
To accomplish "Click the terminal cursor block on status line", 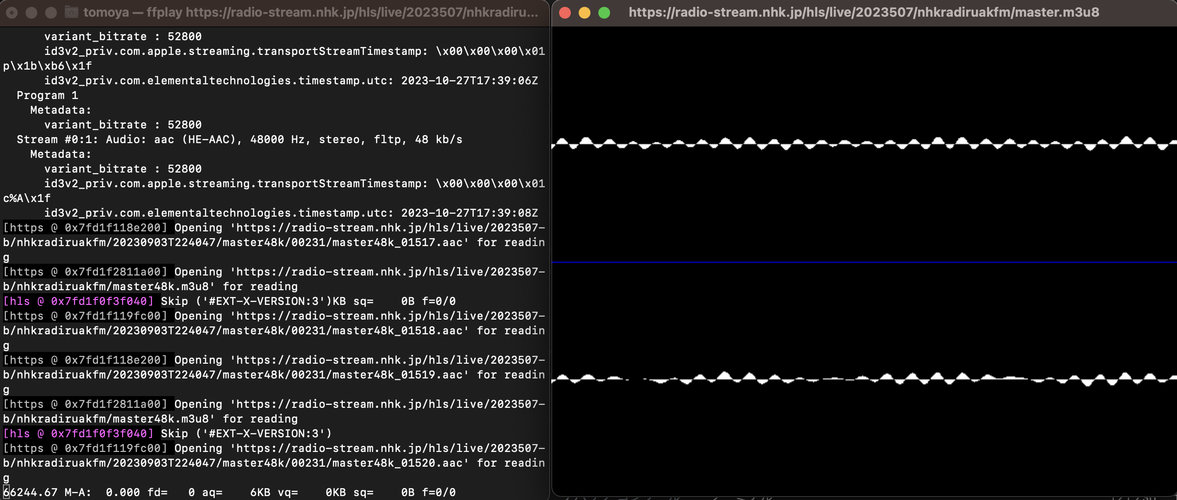I will [6, 492].
